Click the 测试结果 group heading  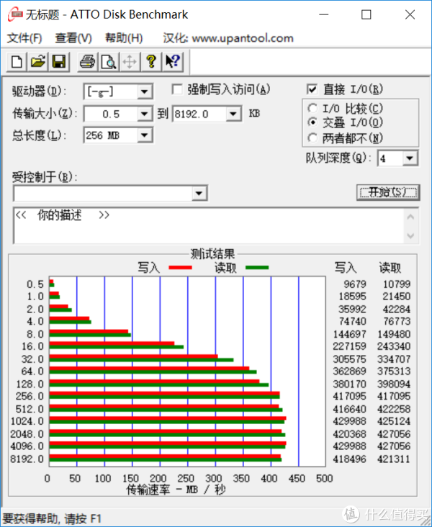tap(212, 253)
